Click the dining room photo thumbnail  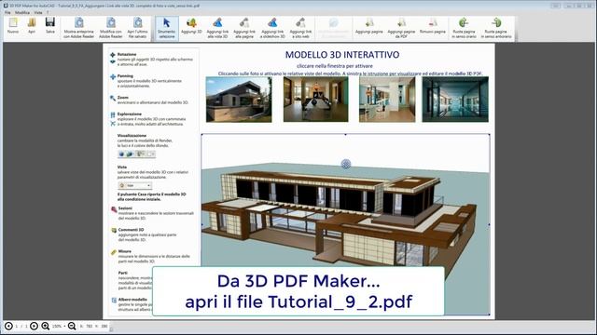click(x=315, y=100)
